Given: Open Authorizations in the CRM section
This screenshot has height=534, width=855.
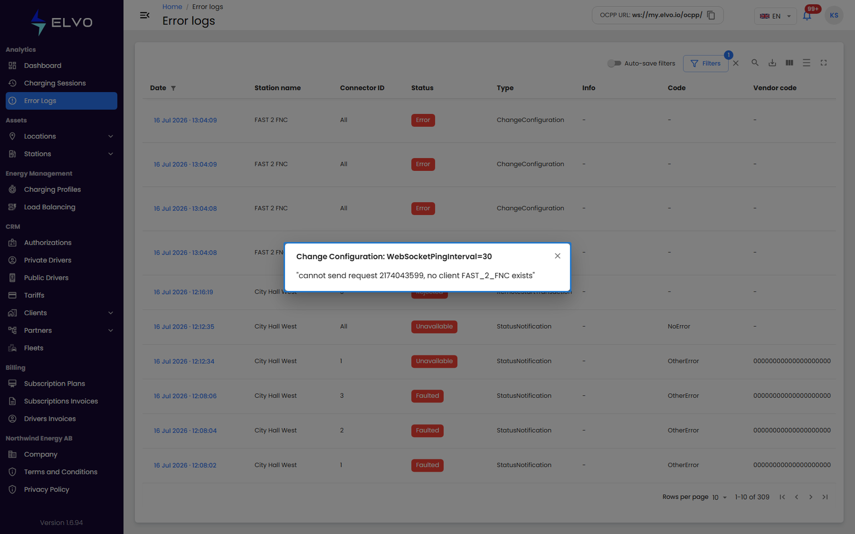Looking at the screenshot, I should pos(61,242).
